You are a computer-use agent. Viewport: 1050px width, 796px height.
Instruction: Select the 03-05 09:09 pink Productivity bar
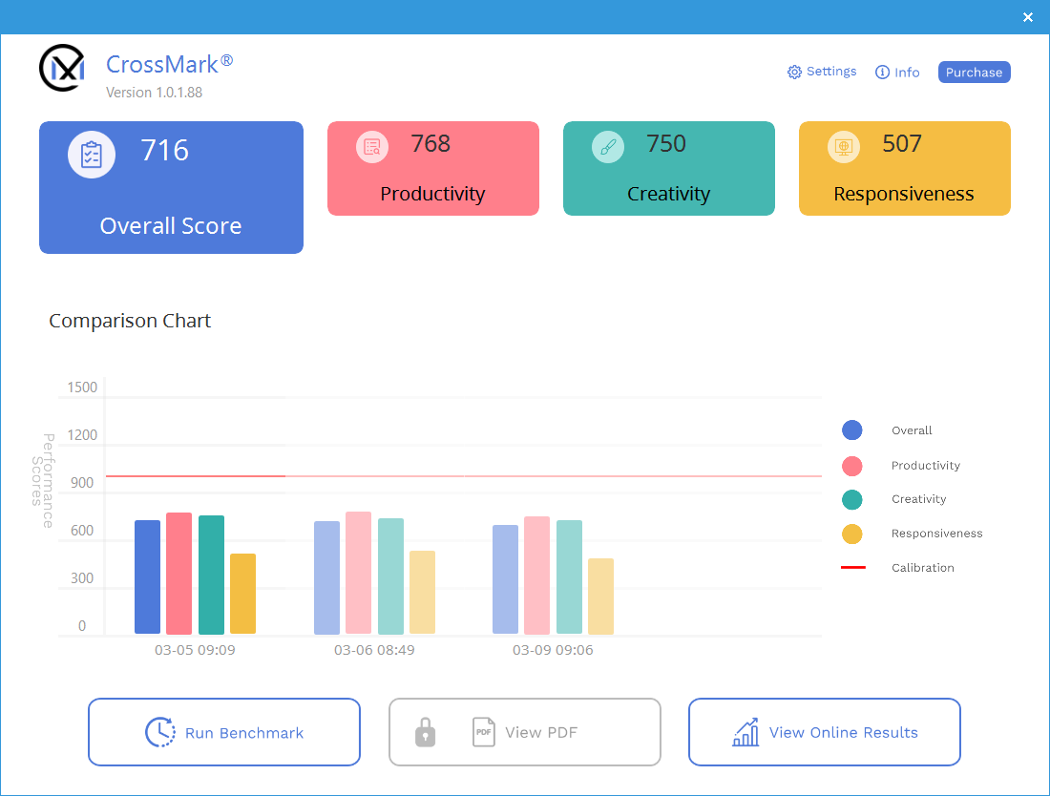(x=178, y=573)
